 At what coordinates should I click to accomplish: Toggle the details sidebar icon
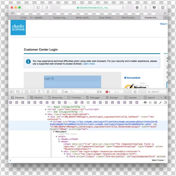tap(165, 103)
